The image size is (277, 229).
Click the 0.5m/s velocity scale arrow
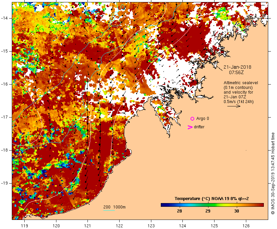234,106
